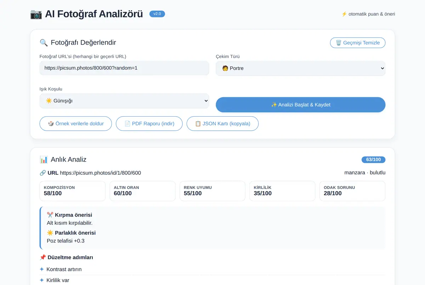
Task: Click the 'manzara · bulutlu' tag text
Action: tap(365, 173)
